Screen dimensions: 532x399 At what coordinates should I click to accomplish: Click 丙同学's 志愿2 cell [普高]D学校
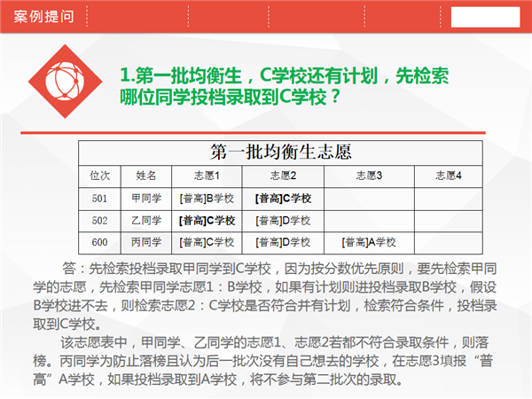tap(283, 243)
